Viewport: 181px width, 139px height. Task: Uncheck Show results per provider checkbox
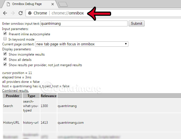(x=5, y=64)
